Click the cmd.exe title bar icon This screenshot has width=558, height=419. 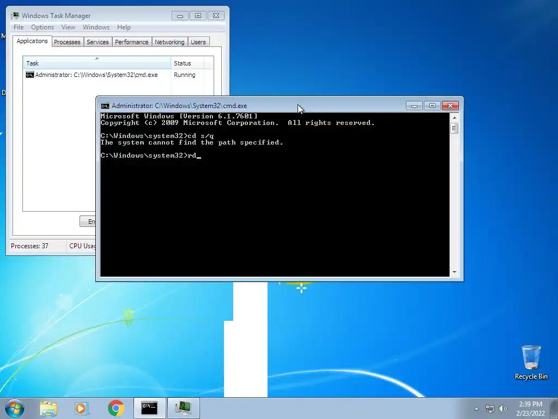pyautogui.click(x=105, y=106)
